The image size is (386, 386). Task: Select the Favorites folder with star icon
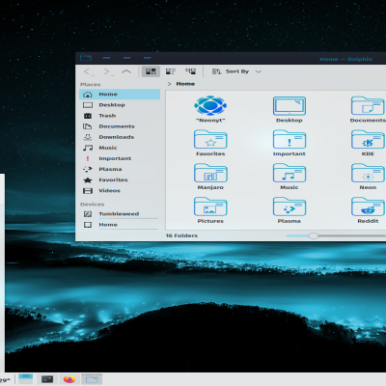coord(210,139)
